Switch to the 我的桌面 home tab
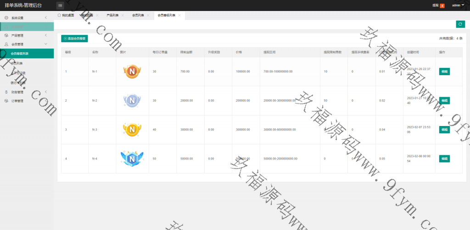The image size is (470, 230). click(x=65, y=15)
